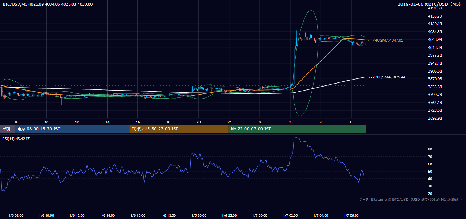Click price axis value 4155.79
The height and width of the screenshot is (219, 466).
435,16
